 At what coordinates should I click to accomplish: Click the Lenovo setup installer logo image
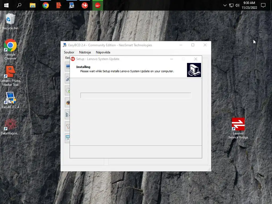pos(194,70)
